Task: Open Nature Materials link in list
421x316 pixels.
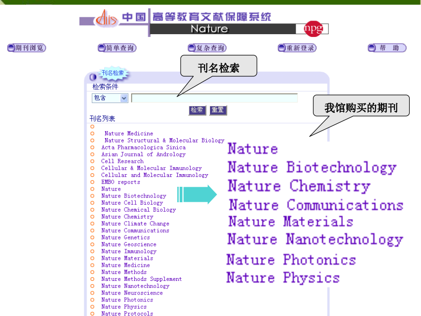Action: pos(127,258)
